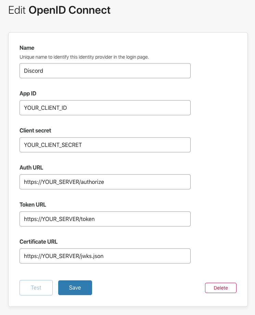Select the Auth URL text box
The width and height of the screenshot is (255, 315).
(105, 182)
